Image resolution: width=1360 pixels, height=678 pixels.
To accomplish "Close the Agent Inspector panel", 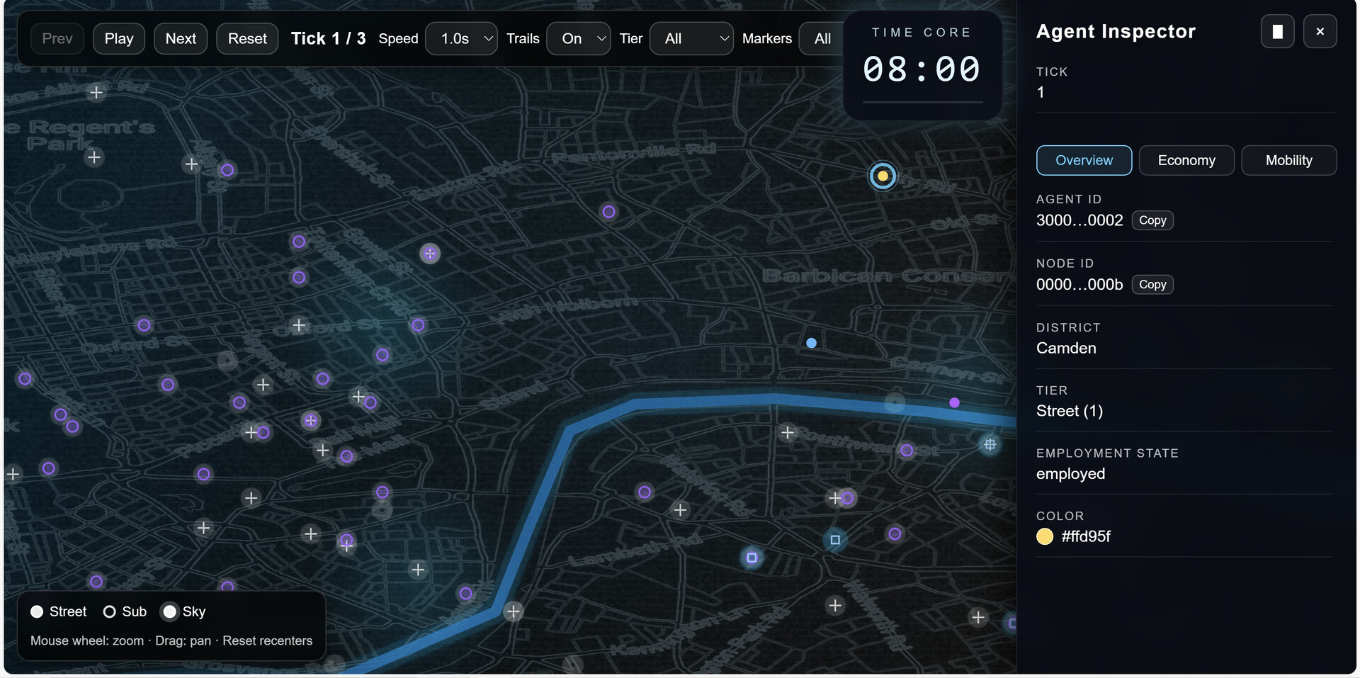I will point(1320,31).
